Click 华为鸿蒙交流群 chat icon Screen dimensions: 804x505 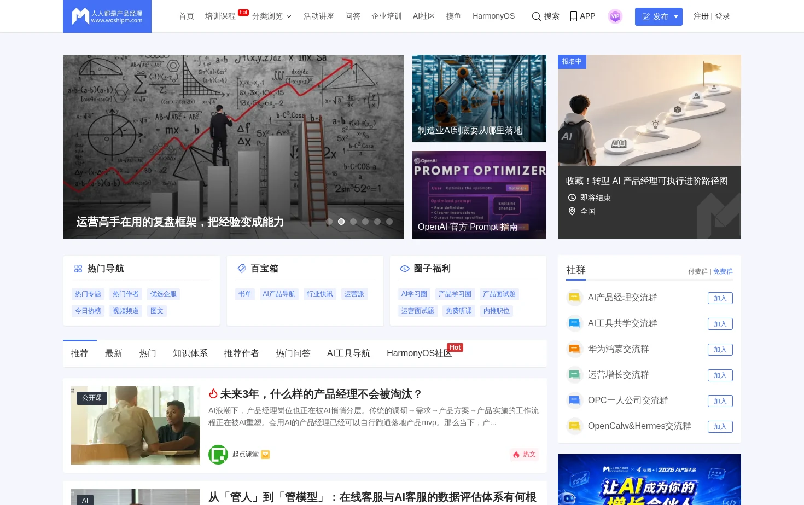tap(575, 349)
